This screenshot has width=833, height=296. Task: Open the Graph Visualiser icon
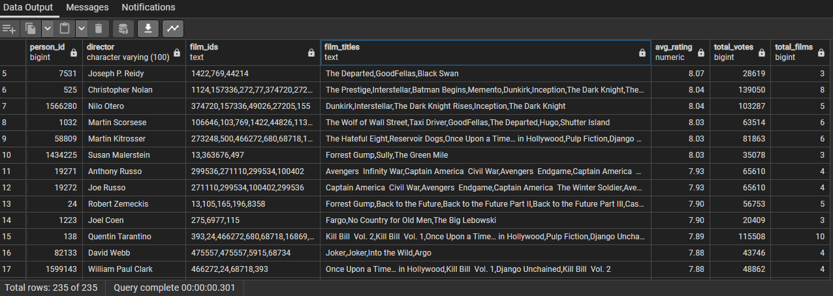tap(174, 29)
